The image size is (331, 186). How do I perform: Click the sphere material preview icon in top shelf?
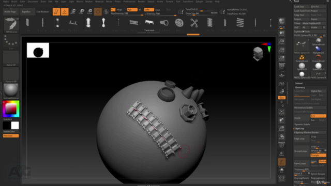98,12
